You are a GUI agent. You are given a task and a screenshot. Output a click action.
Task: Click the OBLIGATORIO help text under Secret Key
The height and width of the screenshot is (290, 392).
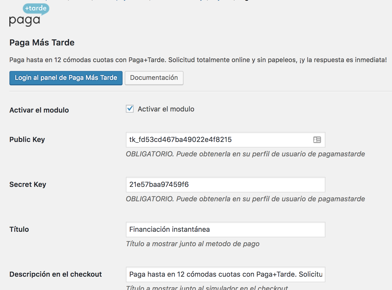[x=245, y=199]
